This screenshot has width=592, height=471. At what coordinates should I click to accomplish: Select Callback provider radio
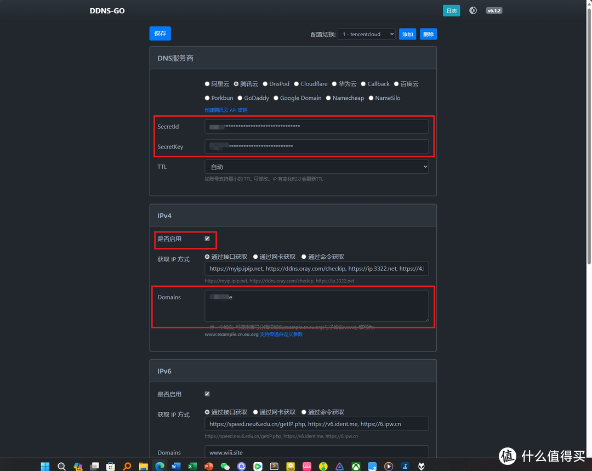click(x=363, y=84)
